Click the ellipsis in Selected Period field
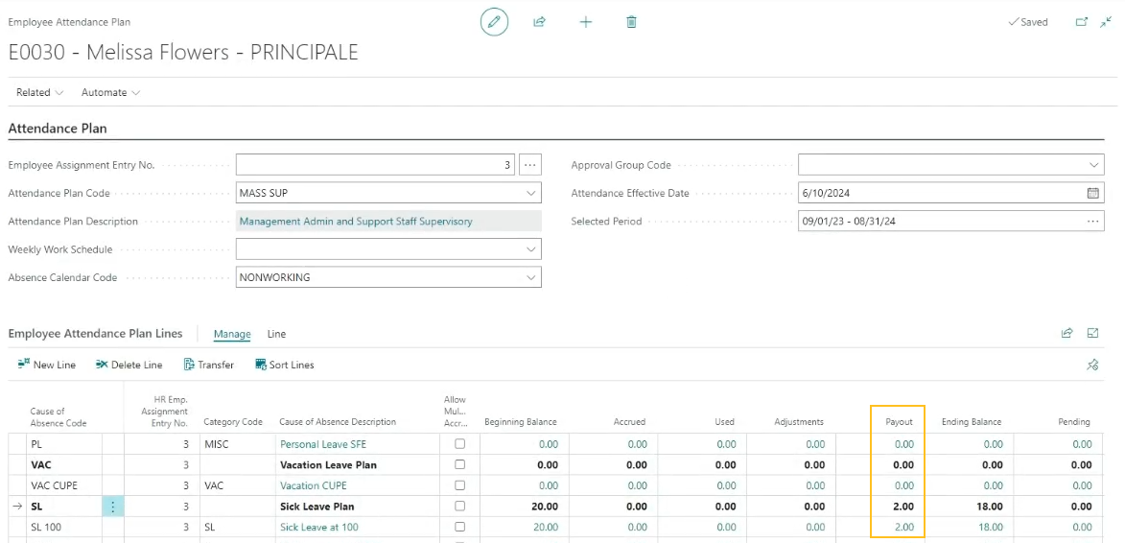1125x543 pixels. click(1092, 222)
